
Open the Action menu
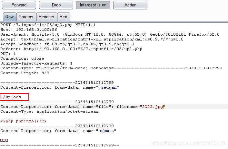(x=130, y=5)
